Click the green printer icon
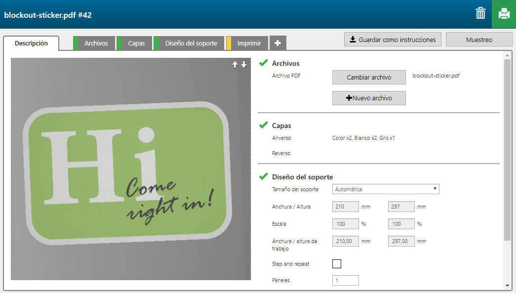This screenshot has height=293, width=516. (504, 14)
